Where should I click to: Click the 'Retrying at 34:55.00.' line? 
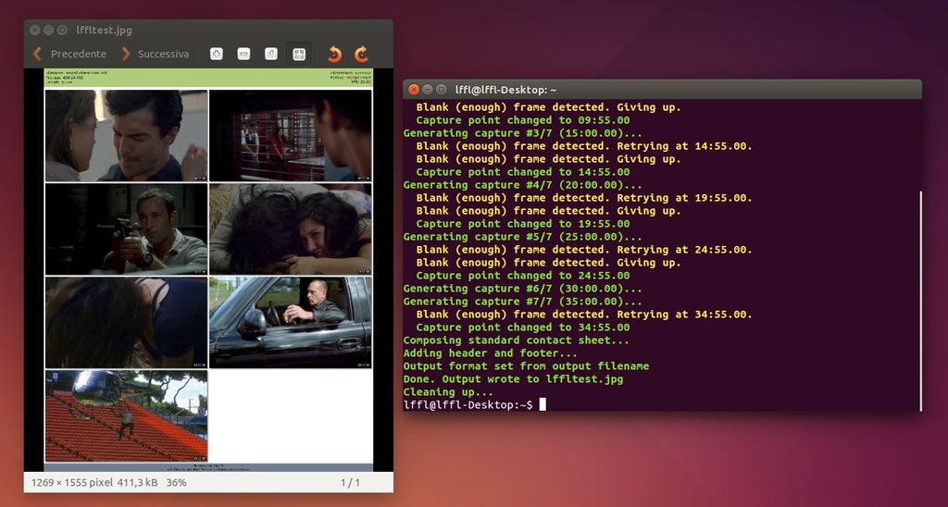click(584, 315)
